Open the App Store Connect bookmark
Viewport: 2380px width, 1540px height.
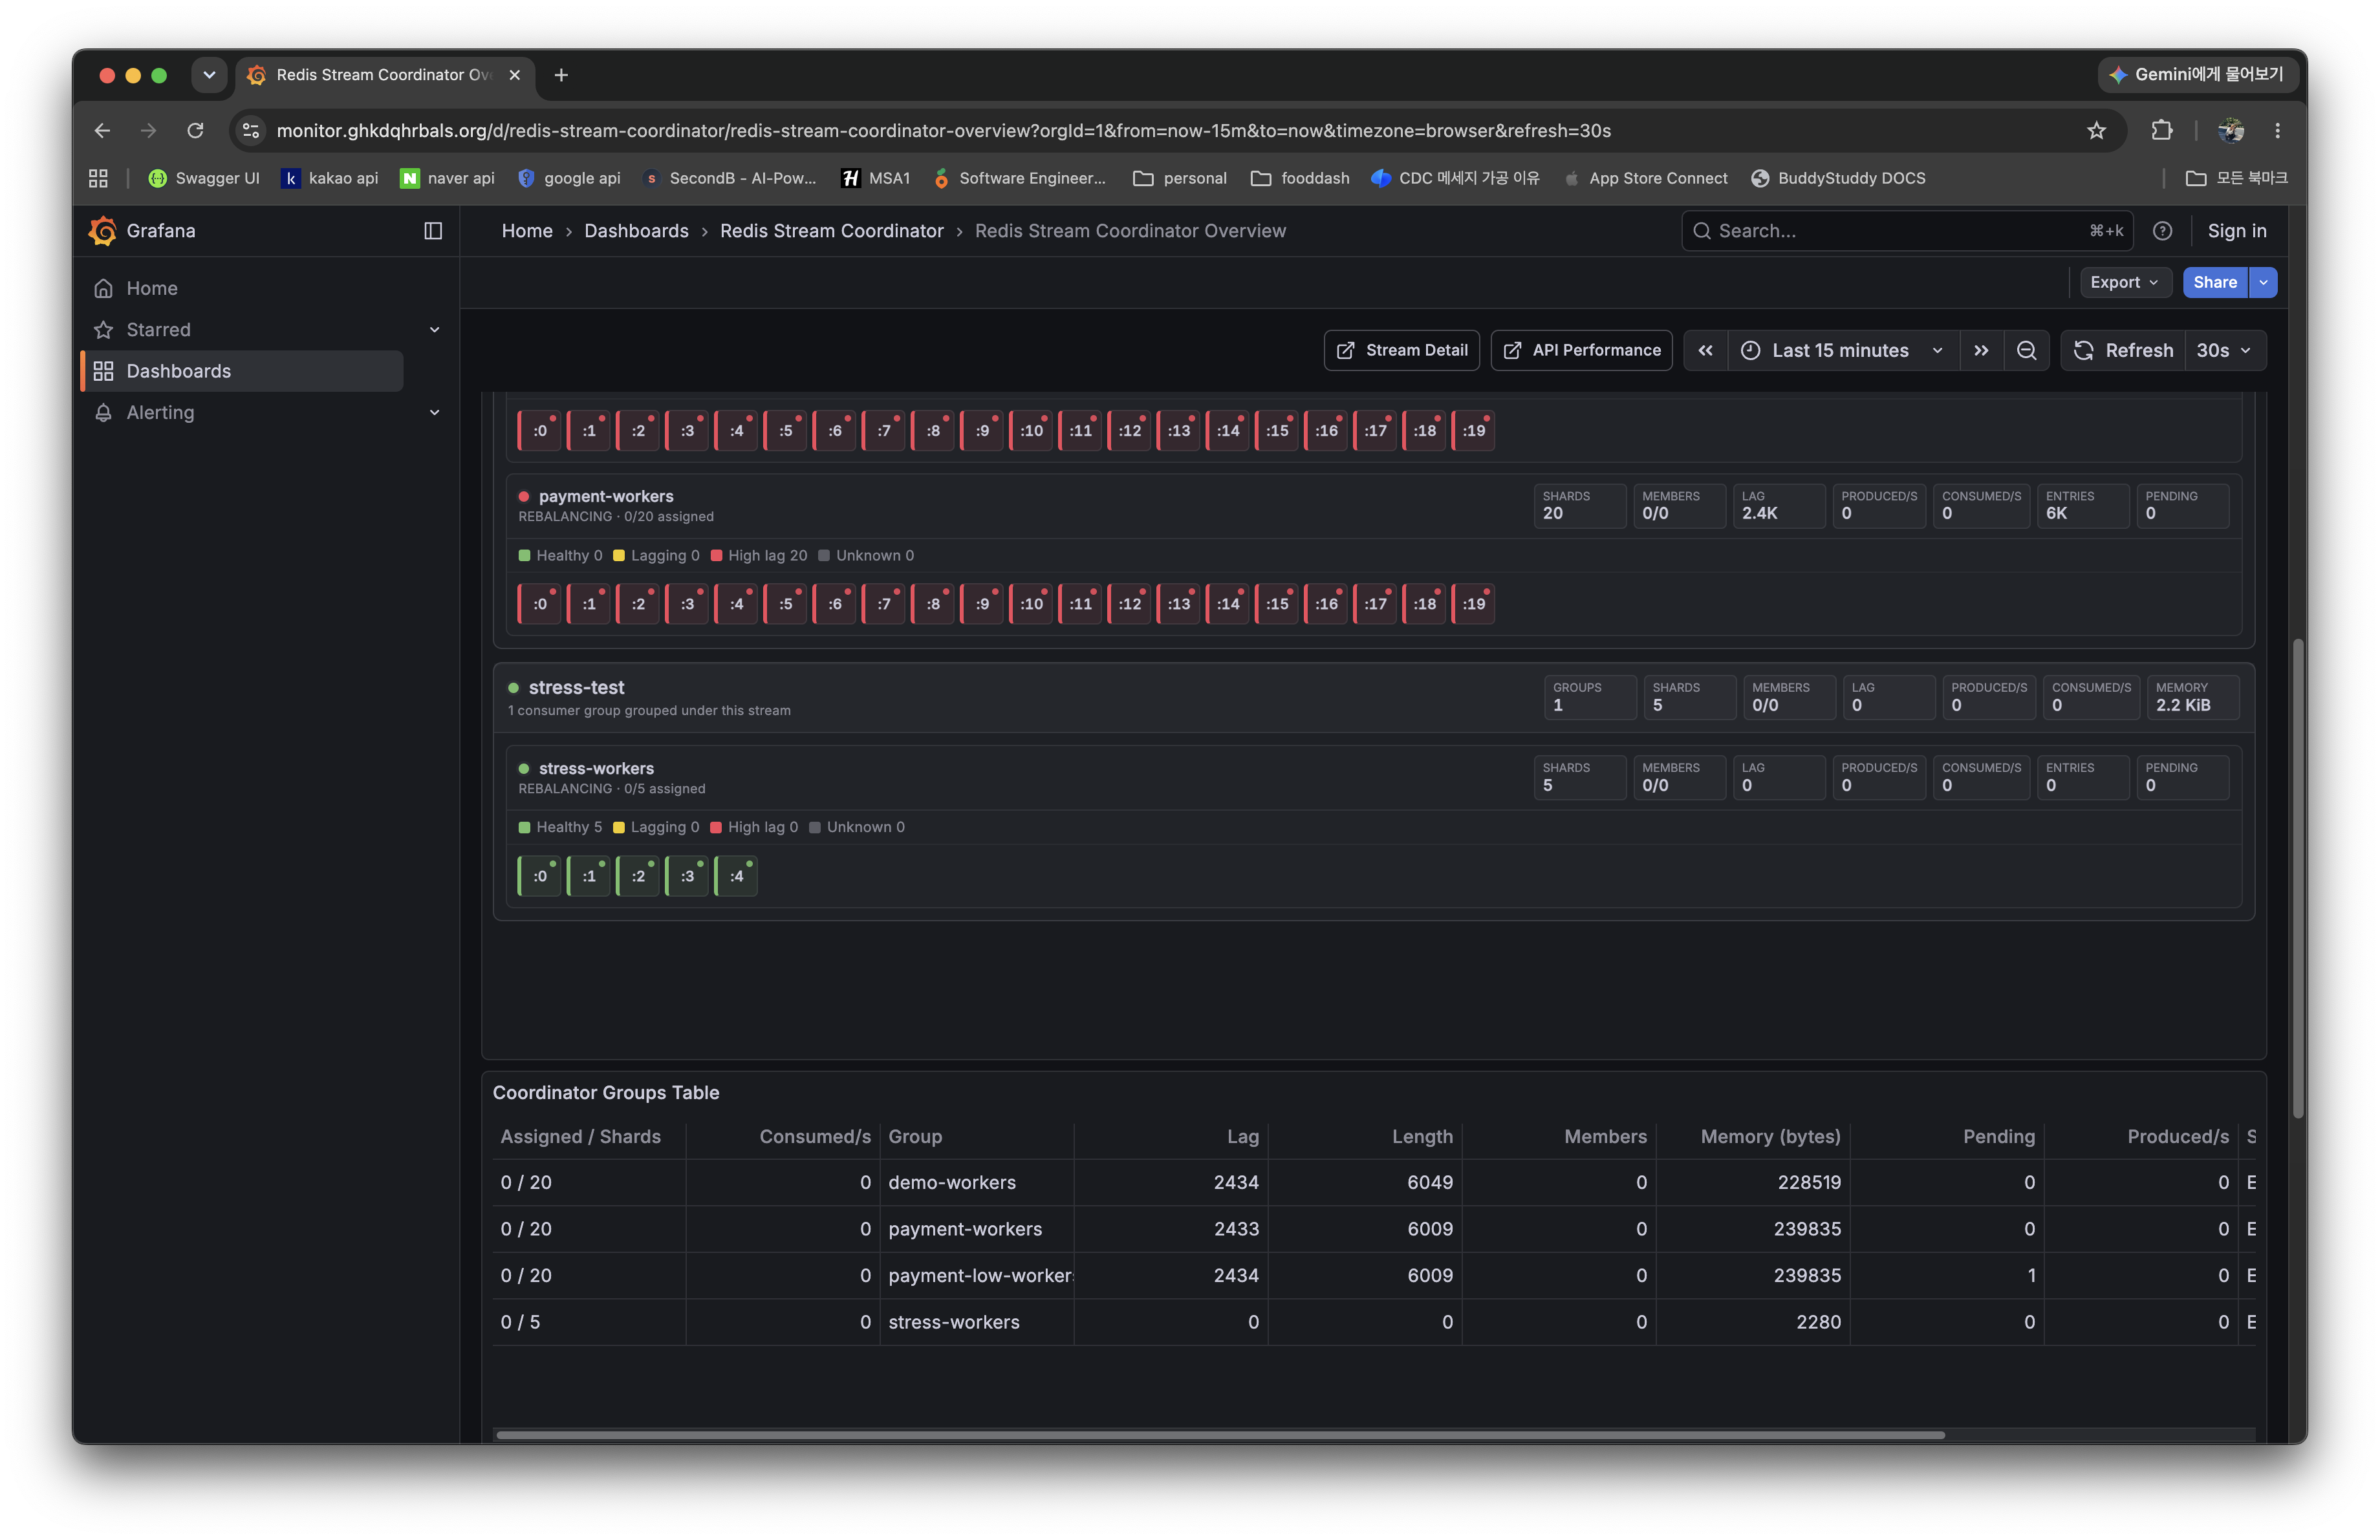1645,178
